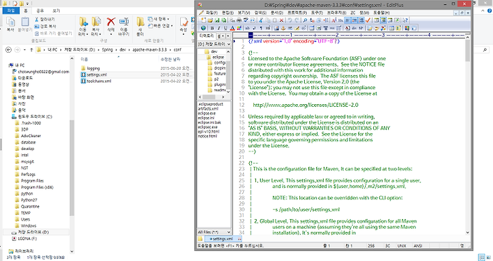Click Print icon in EditPlus toolbar
Viewport: 493px width, 261px height.
pos(239,20)
